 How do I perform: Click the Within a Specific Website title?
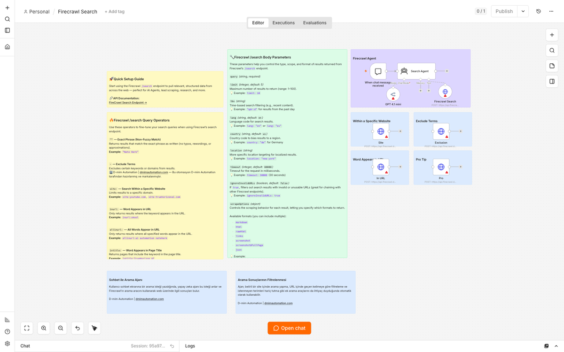click(x=372, y=121)
